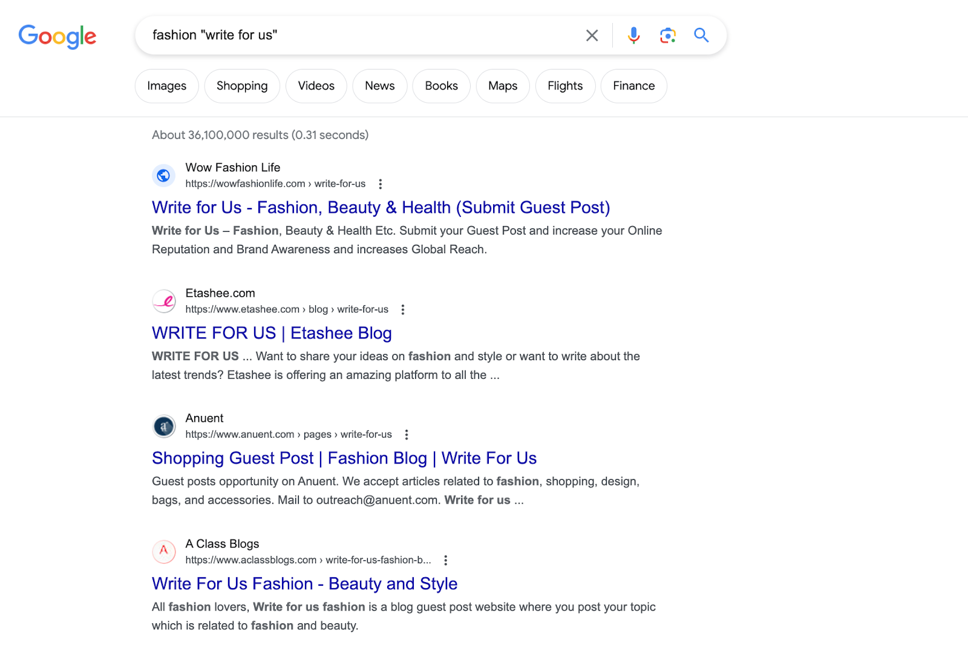The width and height of the screenshot is (968, 651).
Task: Switch to Images results
Action: click(x=167, y=86)
